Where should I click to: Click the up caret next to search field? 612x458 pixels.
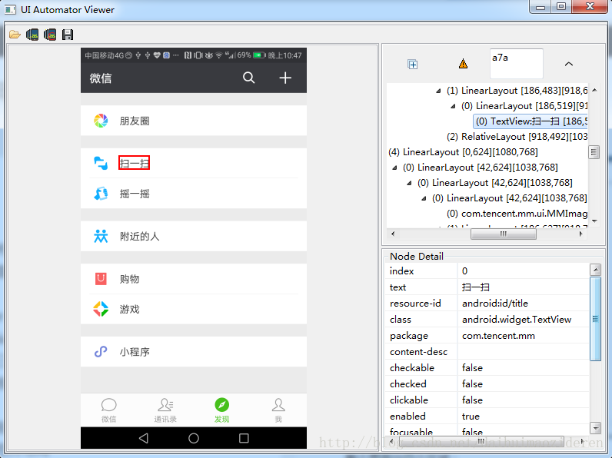(569, 64)
